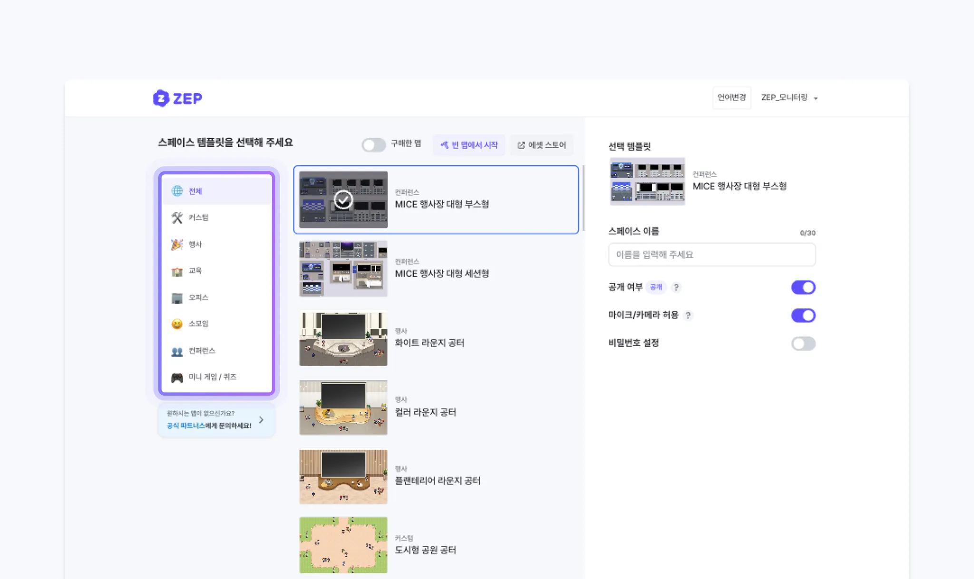
Task: Choose the tools icon 커스텀 category
Action: [x=177, y=218]
